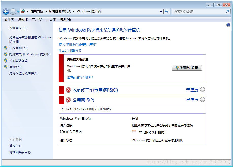Open 网络和共享中心 link
Screen dimensions: 233x167
point(20,152)
